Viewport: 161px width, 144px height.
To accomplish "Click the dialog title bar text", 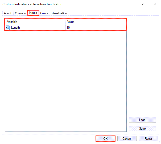I will point(32,4).
